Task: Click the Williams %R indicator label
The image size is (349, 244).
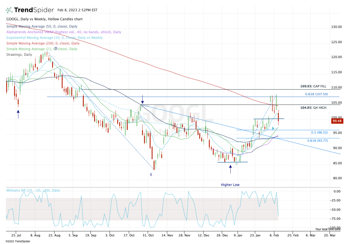Action: coord(33,190)
